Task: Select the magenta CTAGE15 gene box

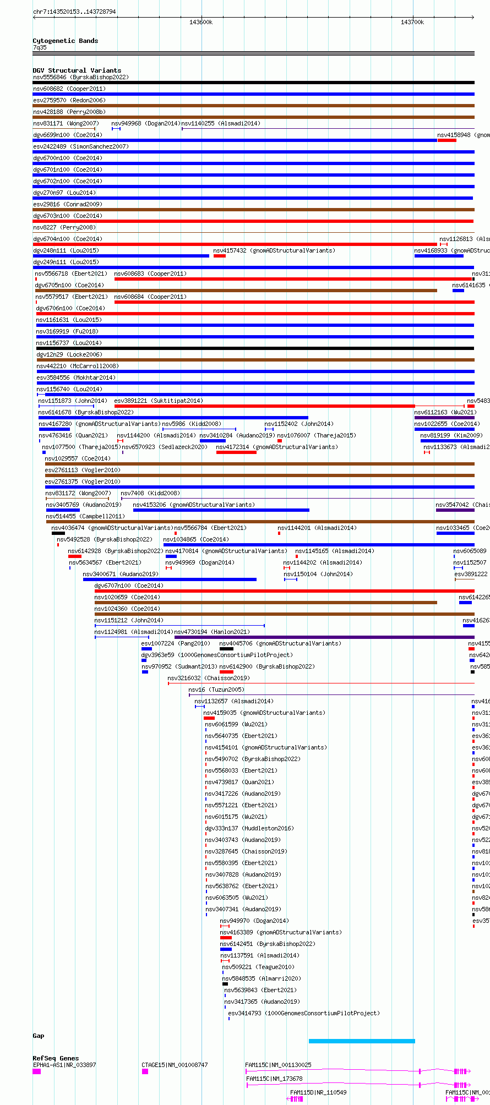Action: 145,1071
